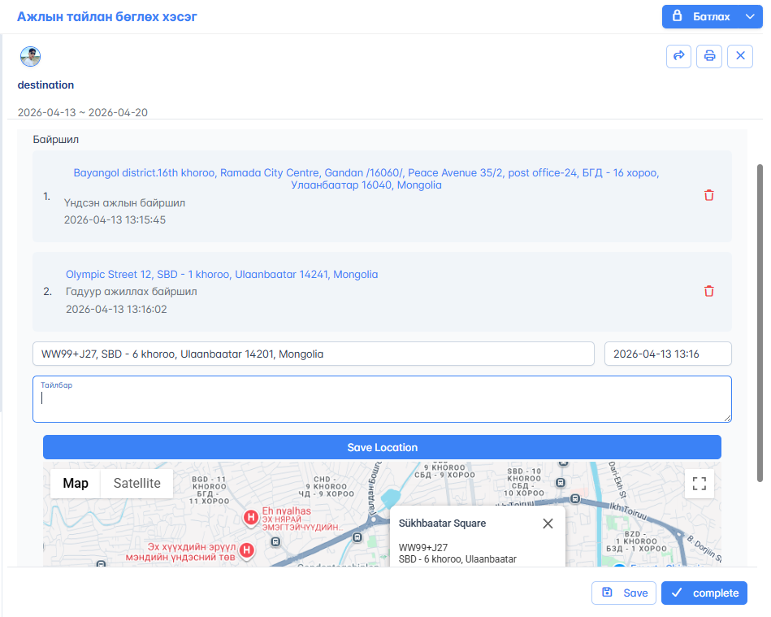Click the complete button

tap(704, 593)
